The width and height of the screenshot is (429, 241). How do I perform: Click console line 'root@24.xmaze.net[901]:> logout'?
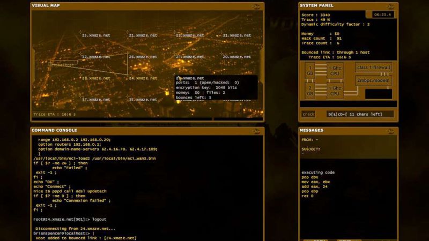point(70,220)
